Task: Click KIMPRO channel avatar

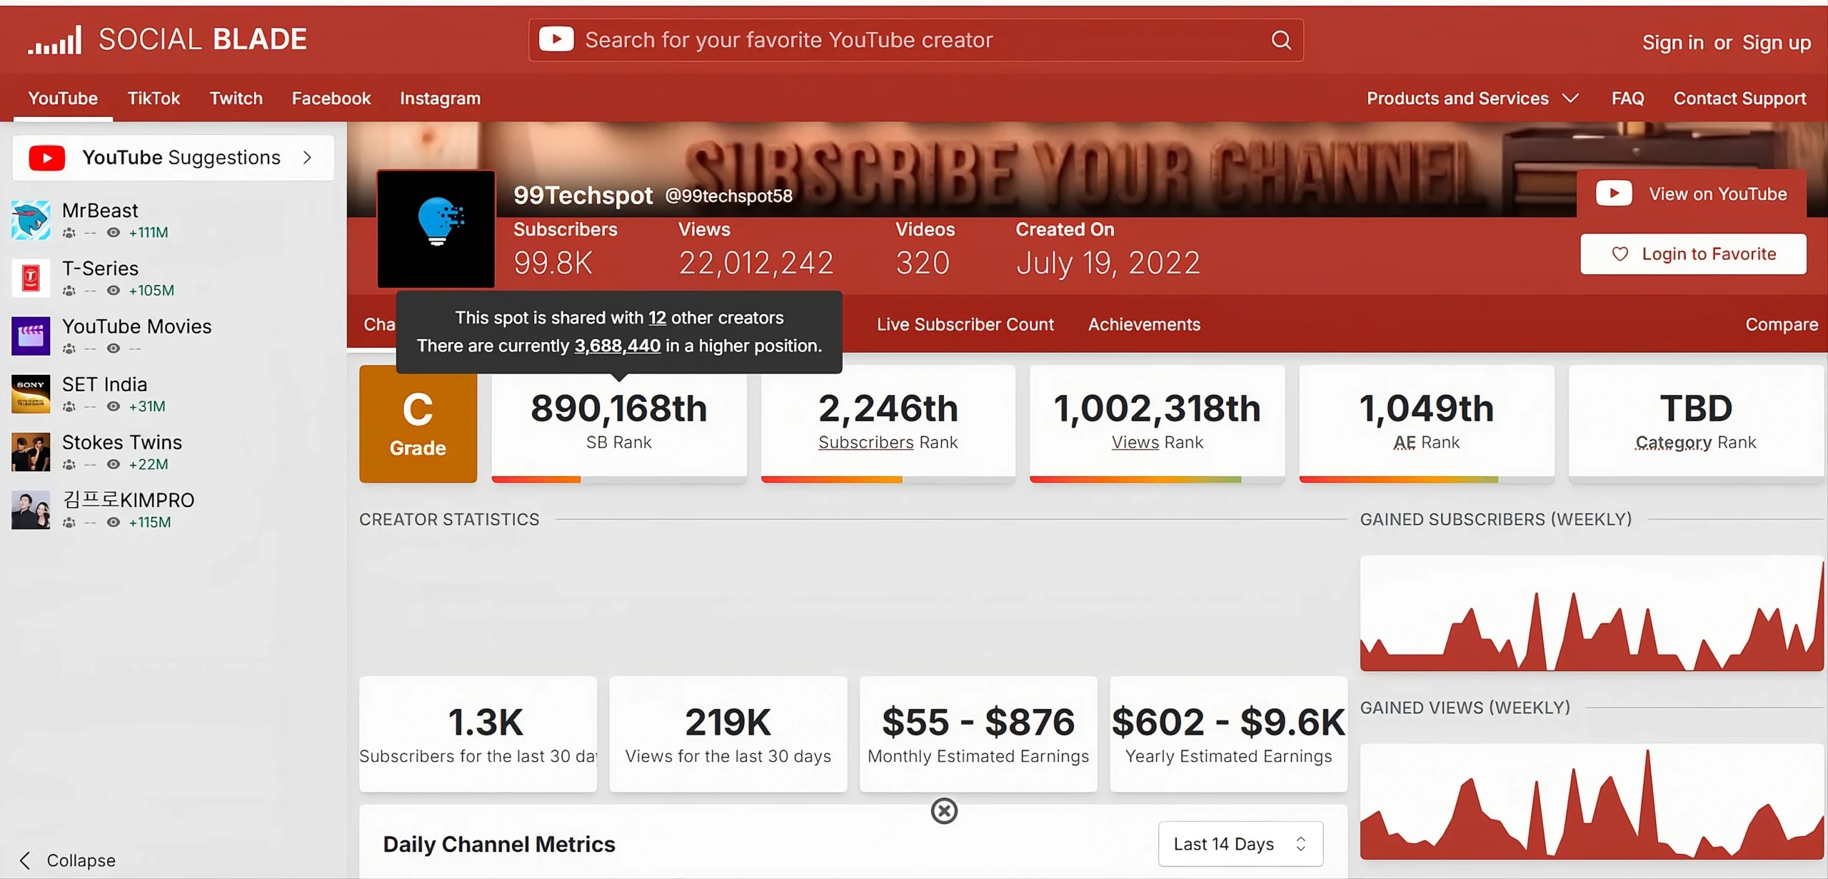Action: pyautogui.click(x=31, y=509)
